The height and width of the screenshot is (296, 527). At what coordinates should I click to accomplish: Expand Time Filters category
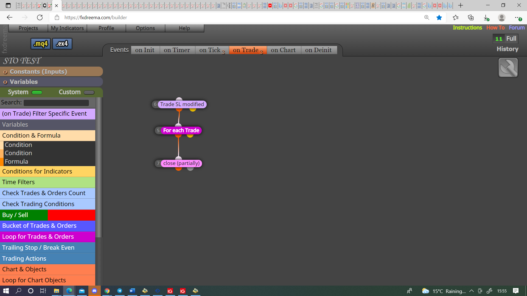[x=47, y=182]
